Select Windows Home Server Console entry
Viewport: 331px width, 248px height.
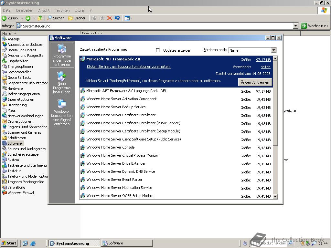176,147
